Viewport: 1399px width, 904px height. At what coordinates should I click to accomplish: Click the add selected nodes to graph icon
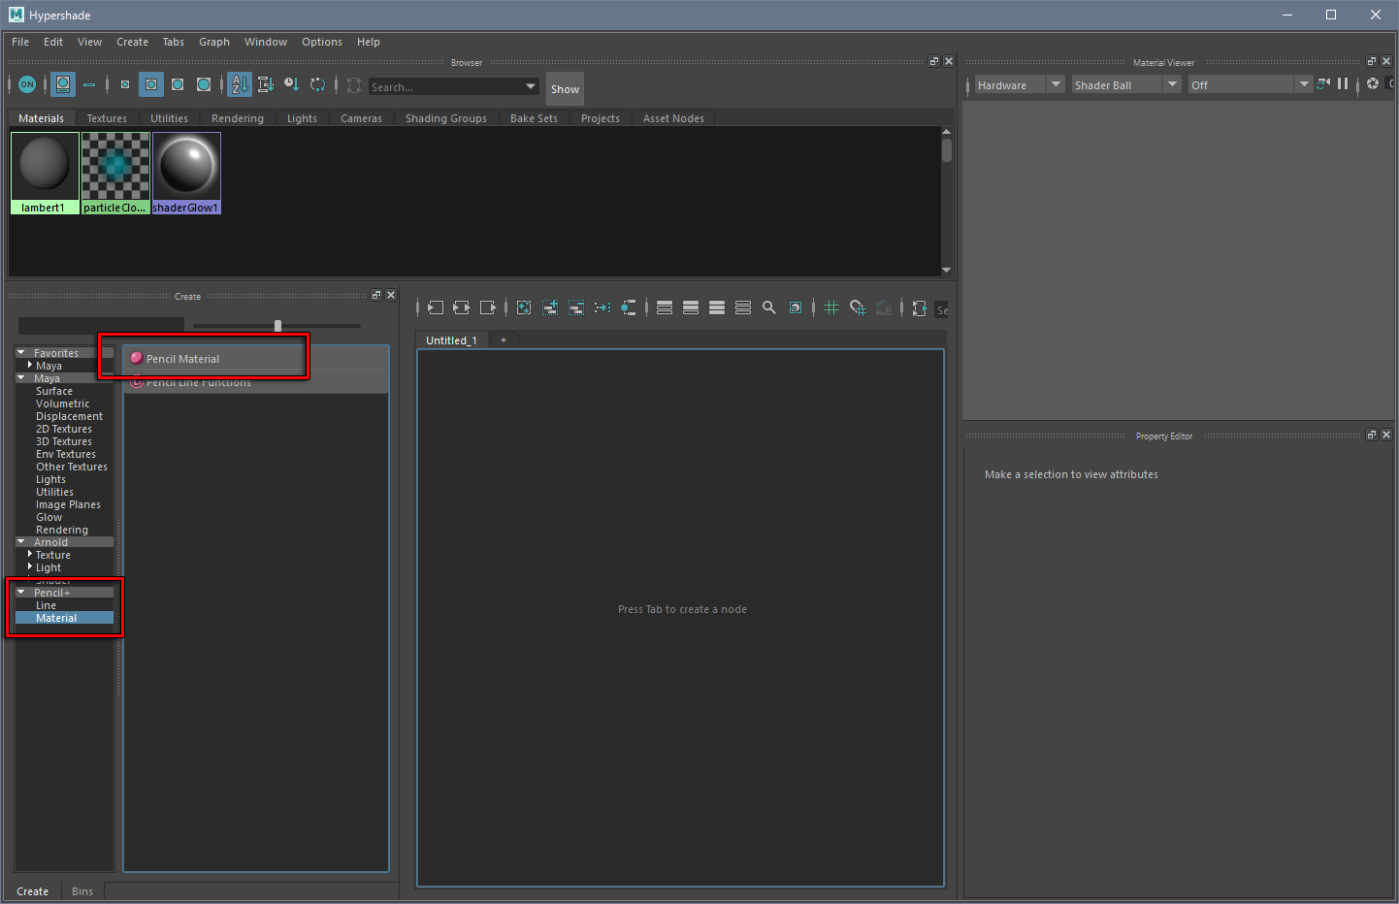click(550, 307)
